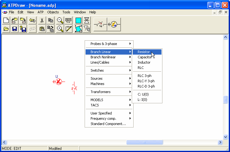This screenshot has width=230, height=152.
Task: Open the ATP menu
Action: point(41,12)
